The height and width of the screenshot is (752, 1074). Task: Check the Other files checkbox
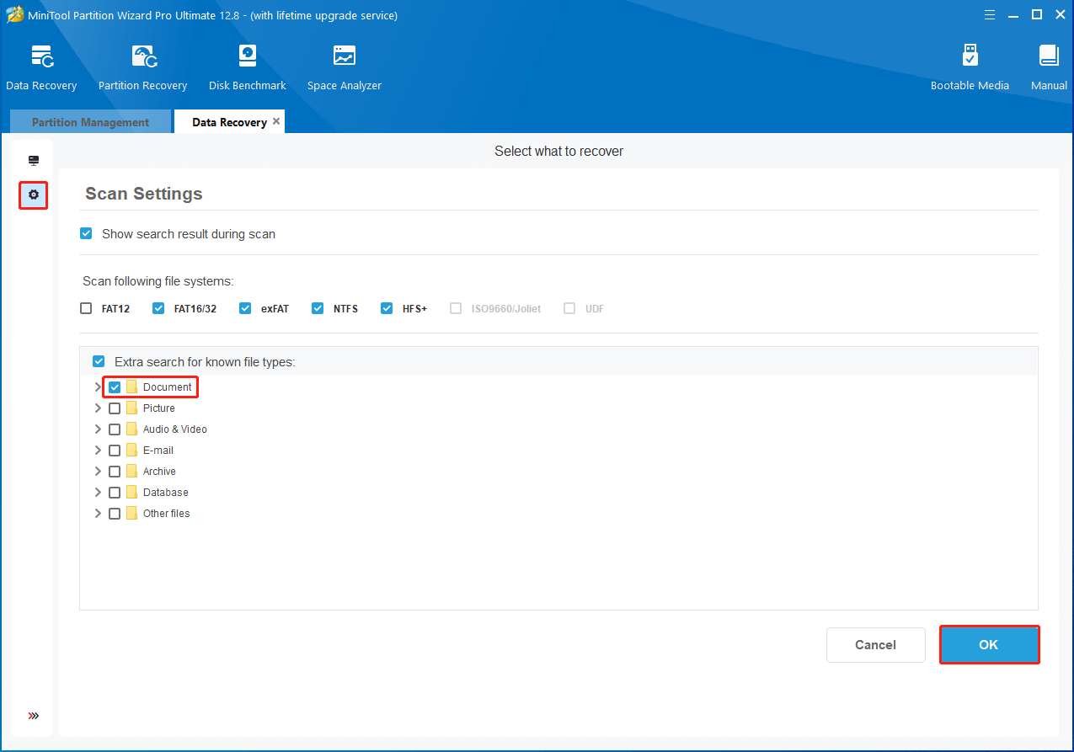[x=115, y=514]
